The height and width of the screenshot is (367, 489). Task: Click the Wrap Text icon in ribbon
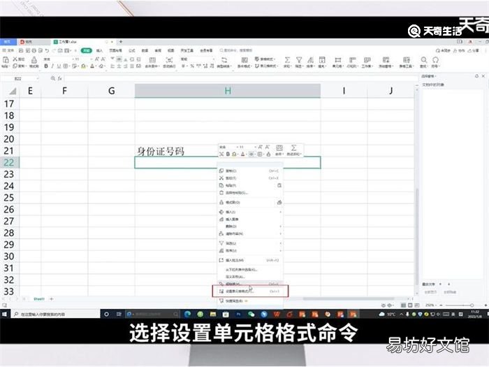click(x=169, y=59)
